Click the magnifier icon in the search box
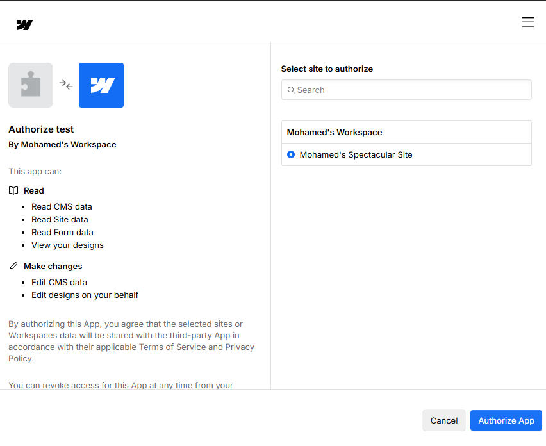Screen dimensions: 546x446 pos(291,90)
